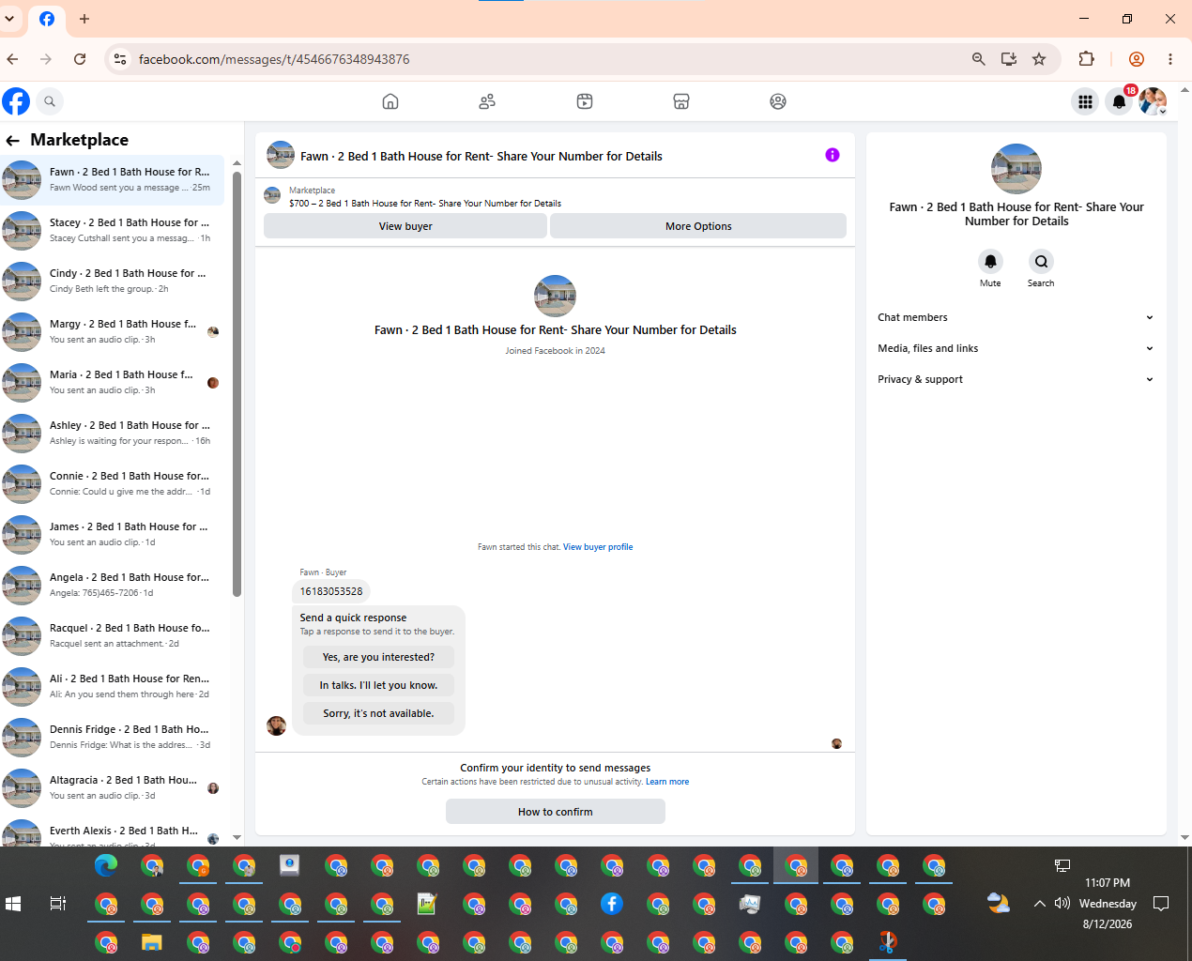The height and width of the screenshot is (961, 1192).
Task: Open the Angela conversation
Action: pos(113,585)
